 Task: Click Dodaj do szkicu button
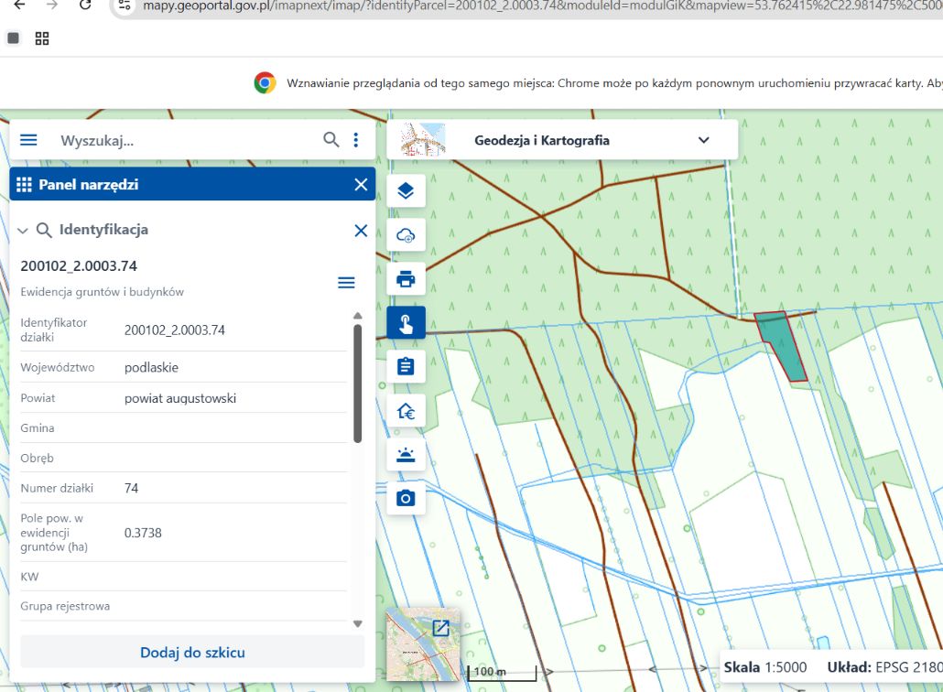point(192,653)
